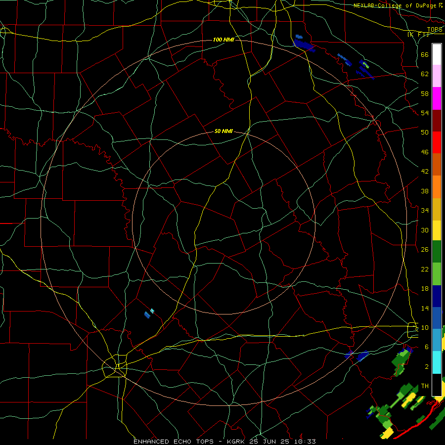Click the "50 NMI" range ring label
The height and width of the screenshot is (445, 445).
223,131
